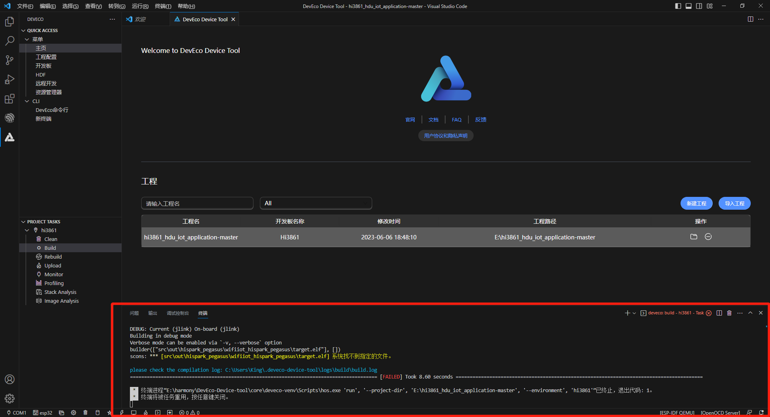Open the All project filter dropdown

[x=316, y=203]
